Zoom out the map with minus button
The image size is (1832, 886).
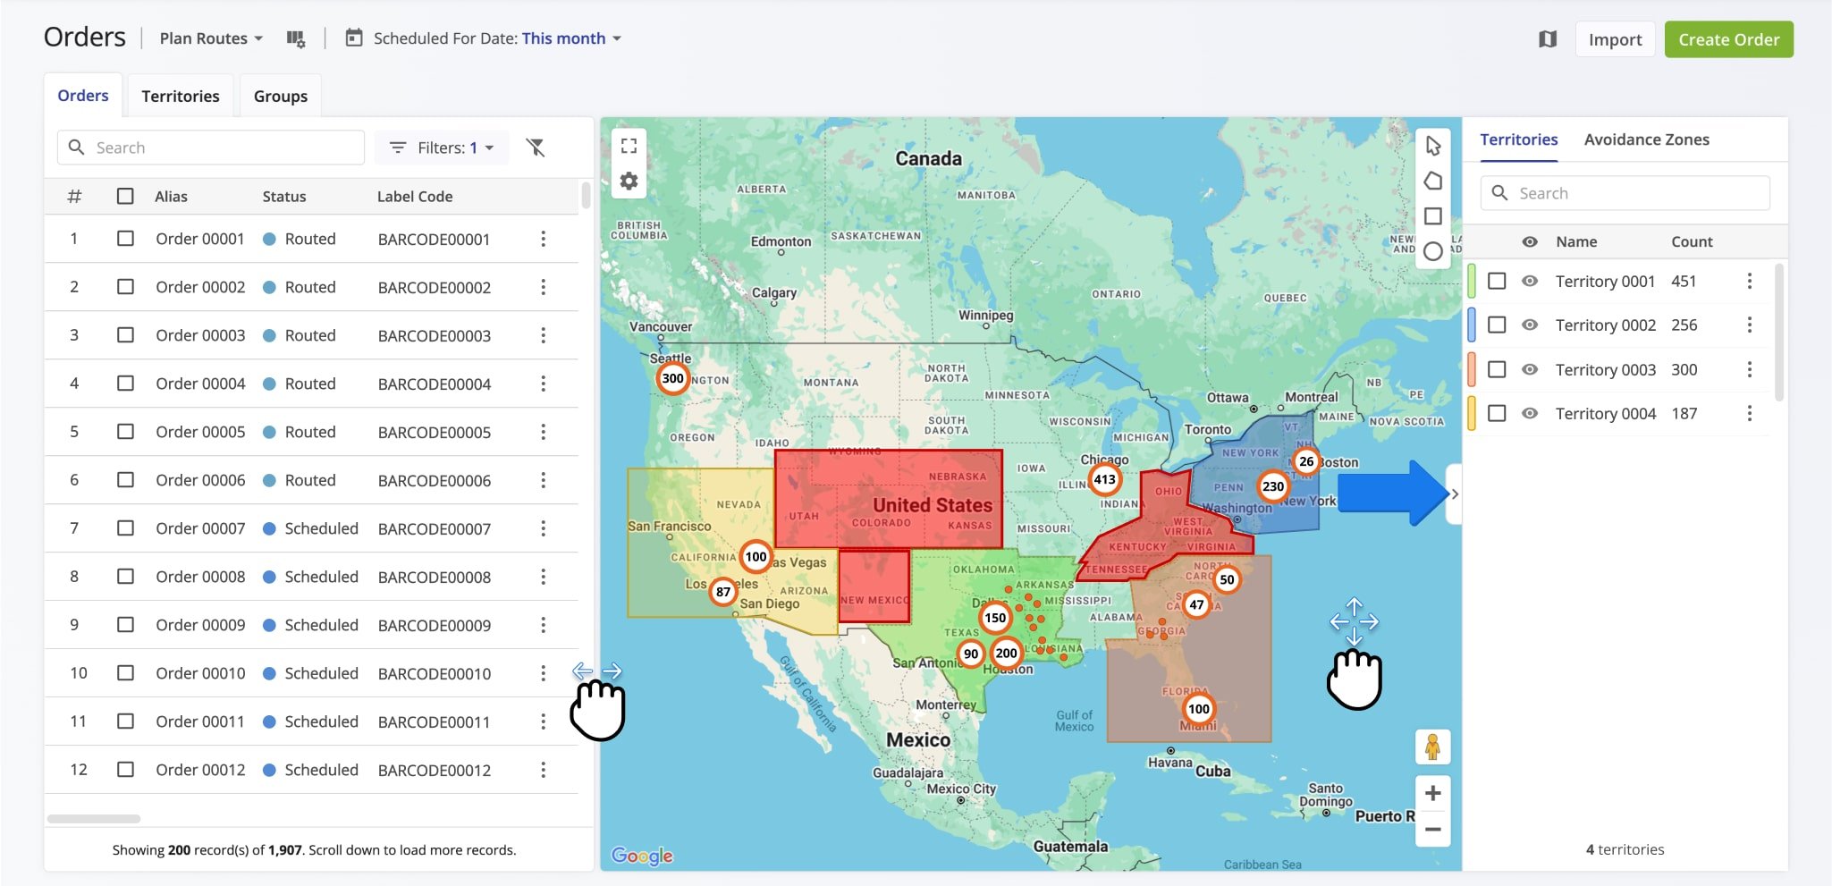1432,829
